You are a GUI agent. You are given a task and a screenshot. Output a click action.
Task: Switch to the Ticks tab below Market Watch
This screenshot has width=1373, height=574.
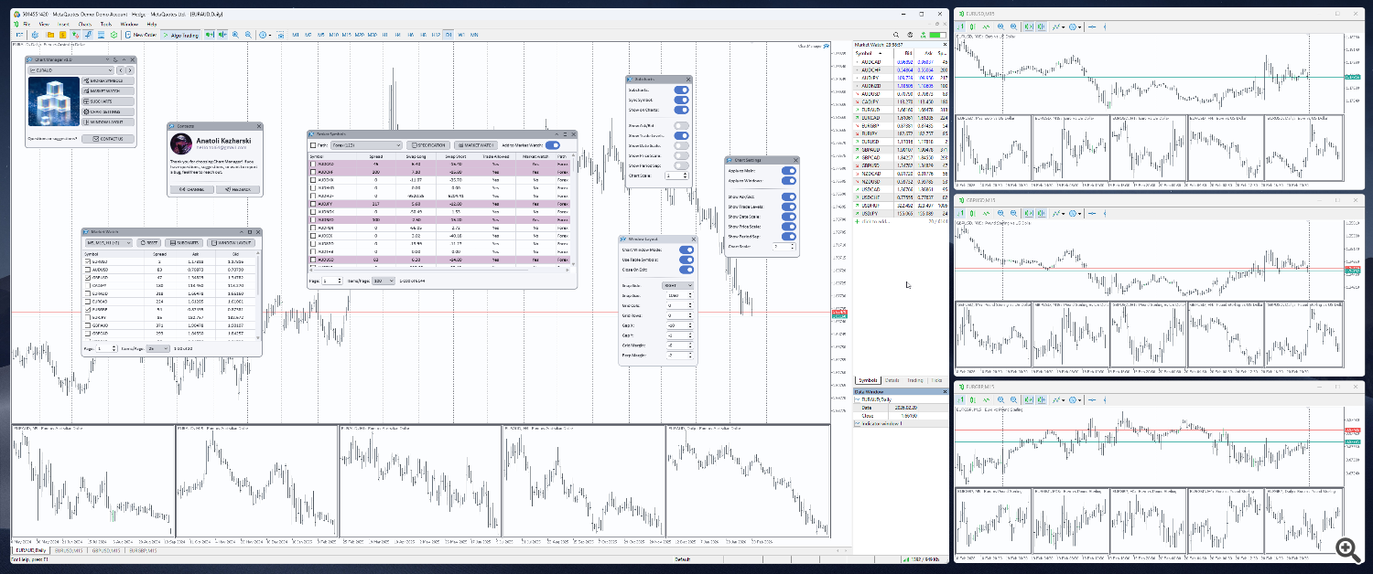click(936, 380)
